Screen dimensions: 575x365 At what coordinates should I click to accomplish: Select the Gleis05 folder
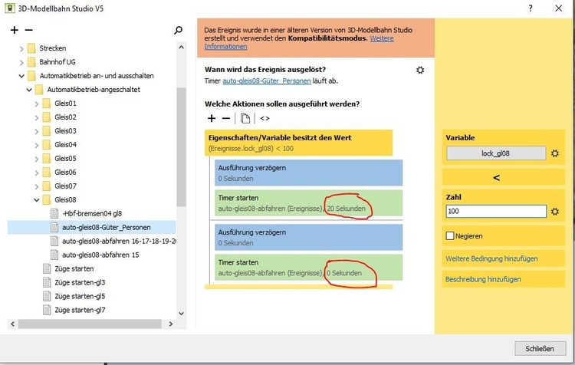(x=66, y=159)
